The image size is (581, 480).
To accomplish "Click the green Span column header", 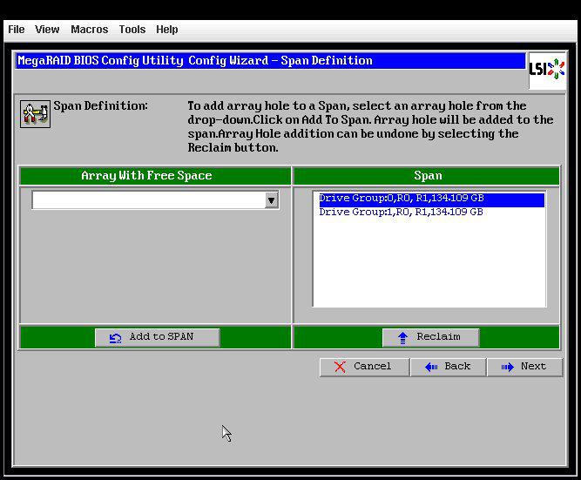I will pyautogui.click(x=428, y=176).
